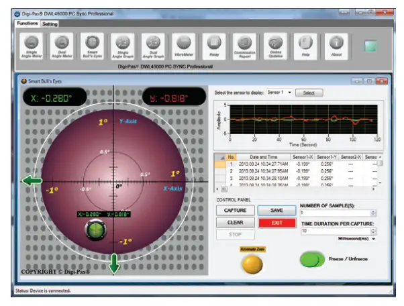Click the data table horizontal scrollbar

pyautogui.click(x=295, y=189)
